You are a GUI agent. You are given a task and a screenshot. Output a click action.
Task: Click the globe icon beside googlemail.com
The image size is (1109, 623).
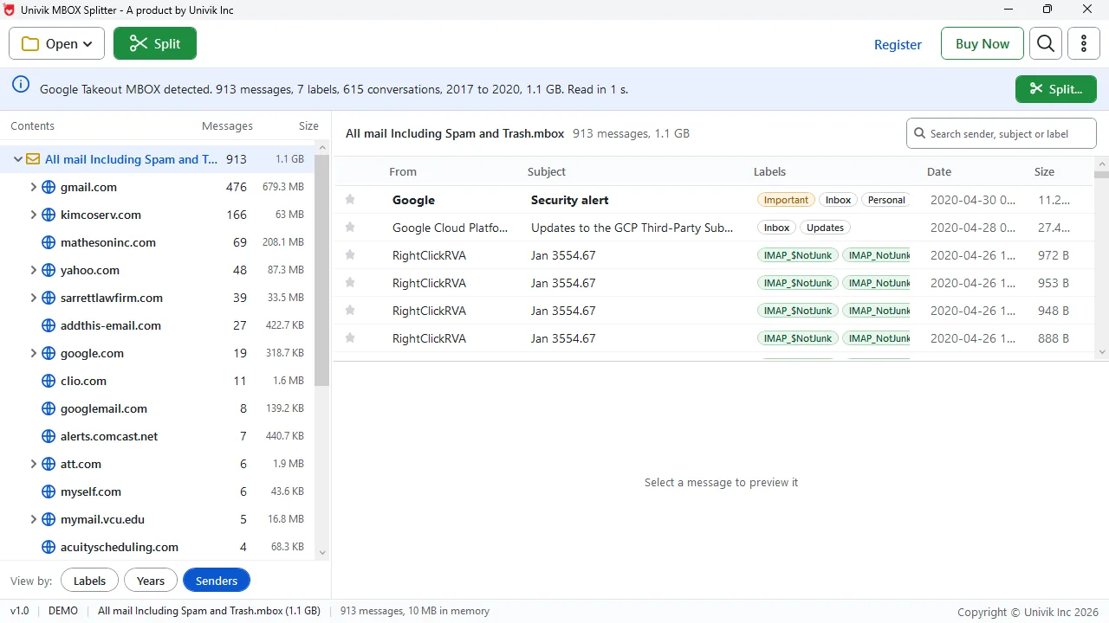pos(49,408)
